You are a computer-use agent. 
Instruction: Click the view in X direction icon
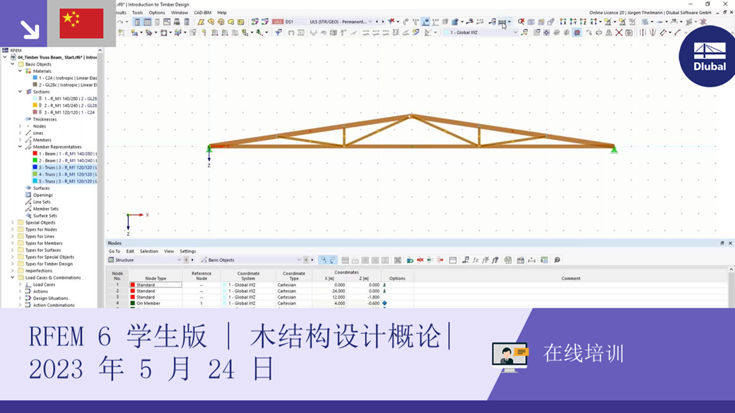(563, 22)
